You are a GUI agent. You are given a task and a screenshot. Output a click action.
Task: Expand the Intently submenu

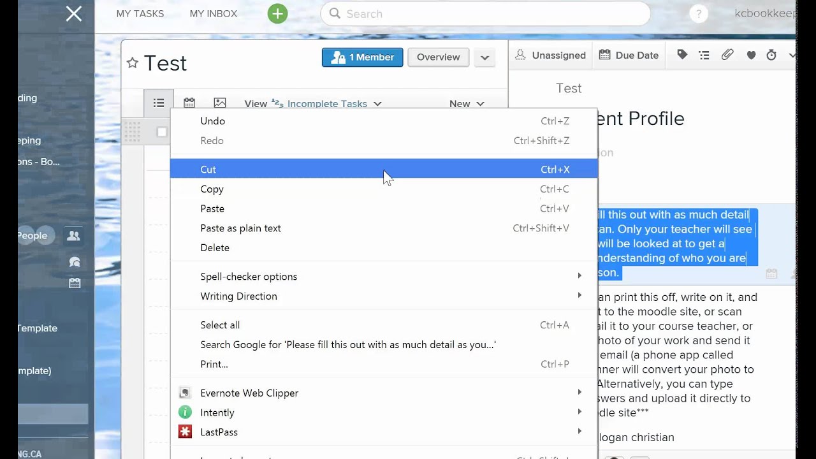384,412
